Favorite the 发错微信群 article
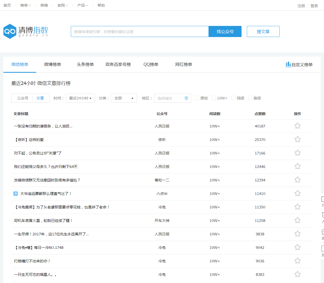The image size is (324, 283). click(298, 180)
